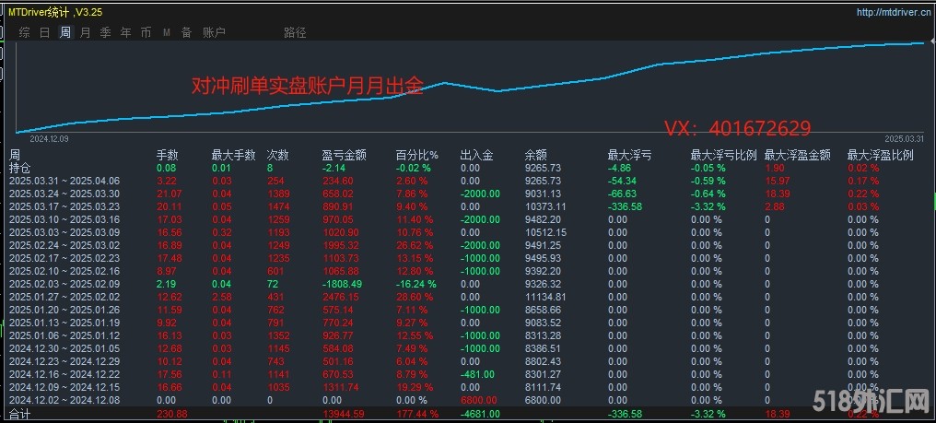936x423 pixels.
Task: Click the 最大浮盈比例 column header
Action: pyautogui.click(x=880, y=156)
